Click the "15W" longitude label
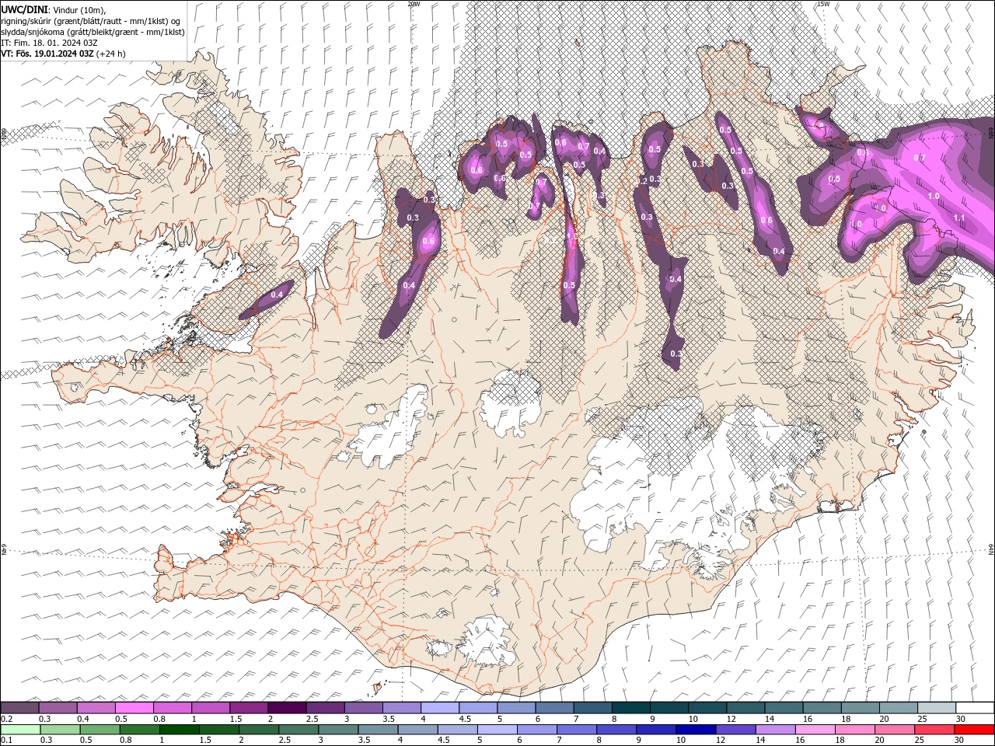995x746 pixels. [x=823, y=4]
